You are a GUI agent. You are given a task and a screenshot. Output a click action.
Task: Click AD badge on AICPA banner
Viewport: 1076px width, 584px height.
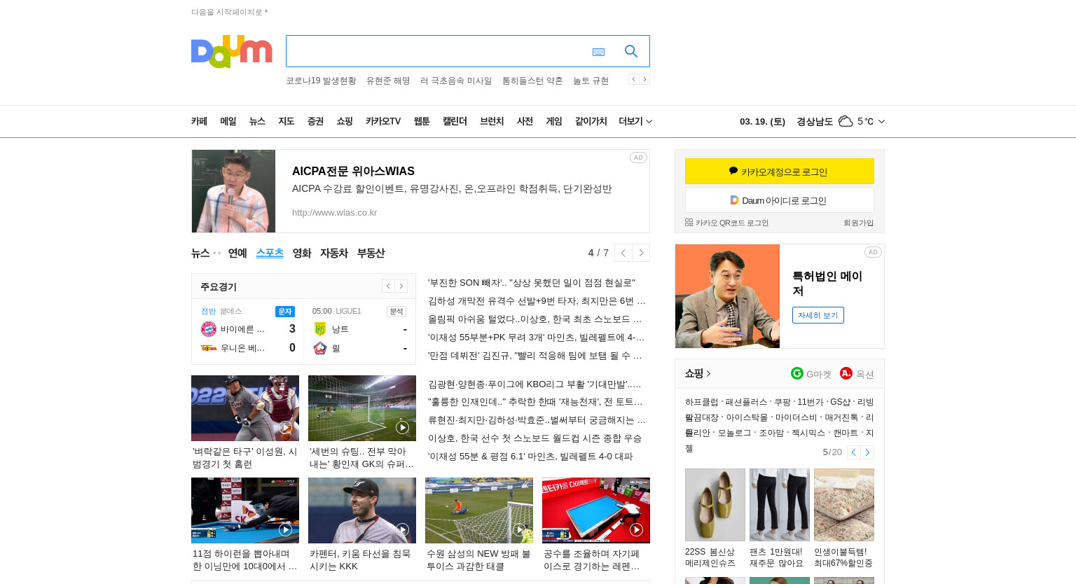(638, 158)
